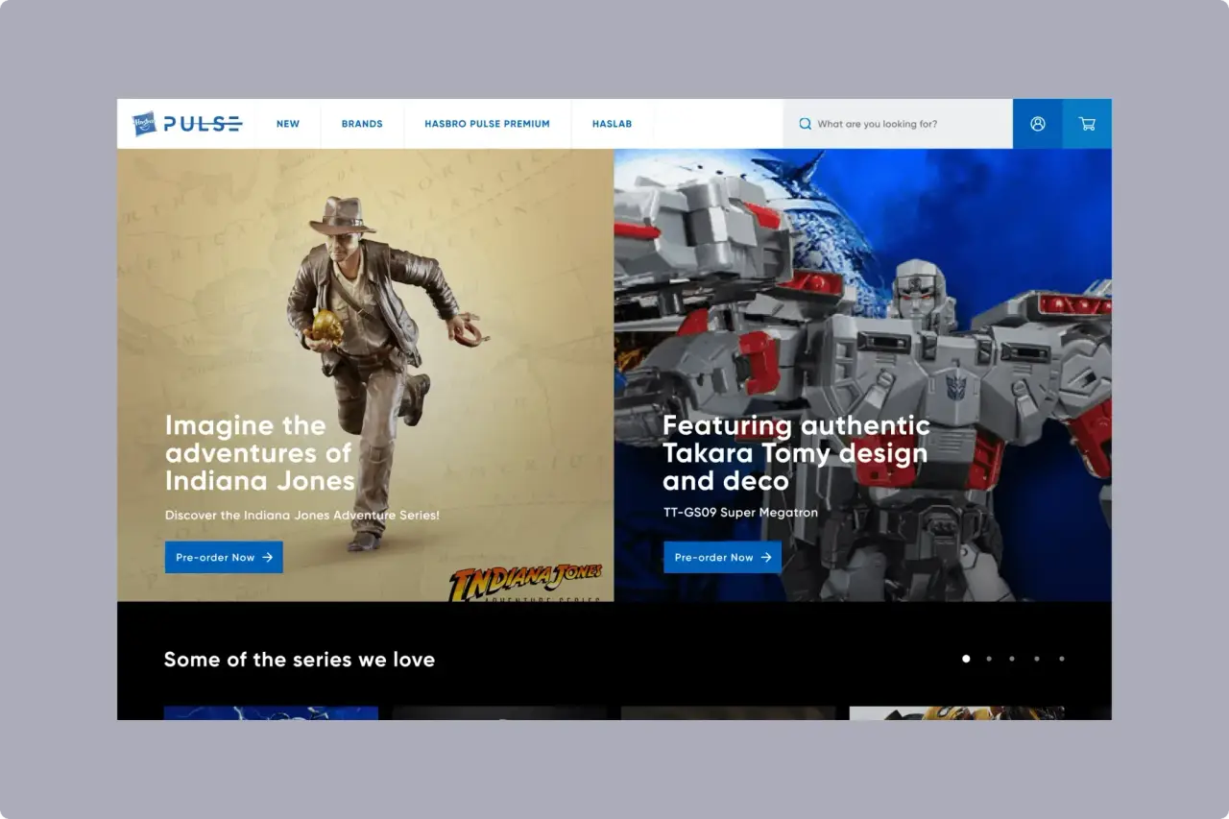The image size is (1229, 819).
Task: Pre-order the Indiana Jones Adventure Series
Action: [x=224, y=557]
